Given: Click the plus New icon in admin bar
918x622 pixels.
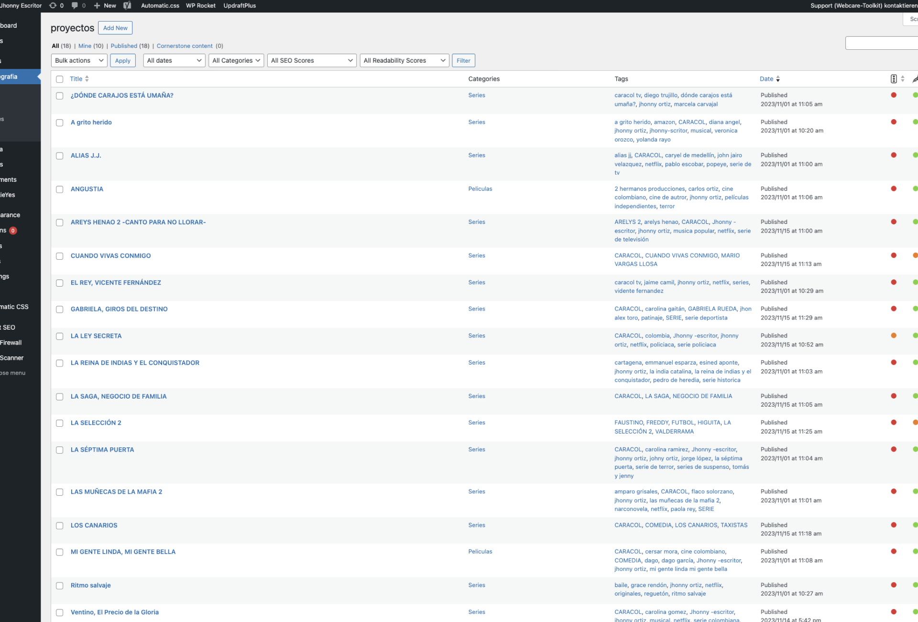Looking at the screenshot, I should (97, 6).
